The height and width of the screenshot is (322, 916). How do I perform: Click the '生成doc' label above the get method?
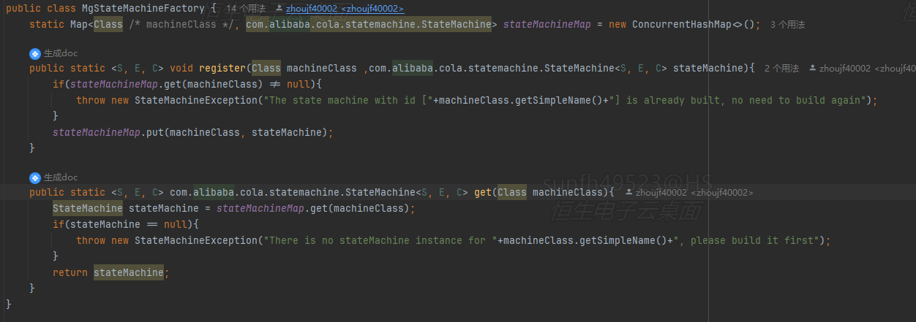pyautogui.click(x=61, y=177)
